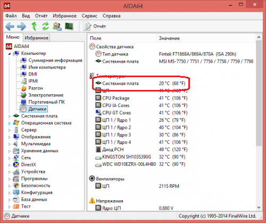Click the База данных tree icon
This screenshot has width=266, height=223.
[x=16, y=200]
